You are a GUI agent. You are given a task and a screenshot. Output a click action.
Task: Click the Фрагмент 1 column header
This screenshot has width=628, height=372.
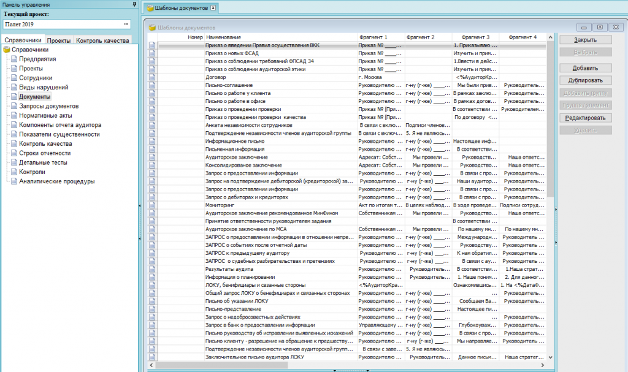point(381,37)
